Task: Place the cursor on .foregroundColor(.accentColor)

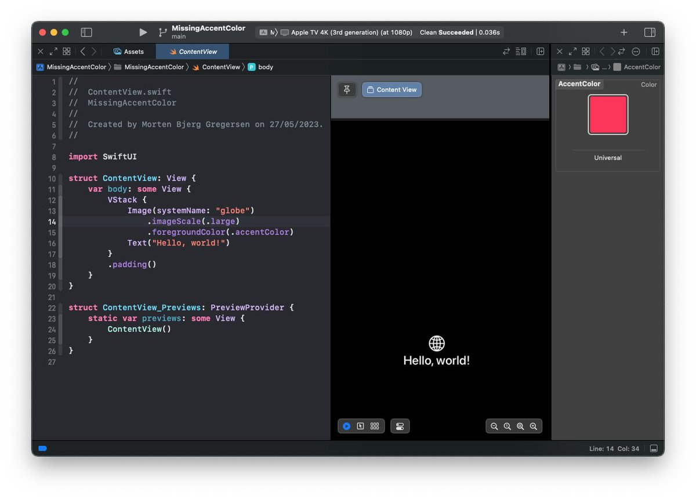Action: [220, 232]
